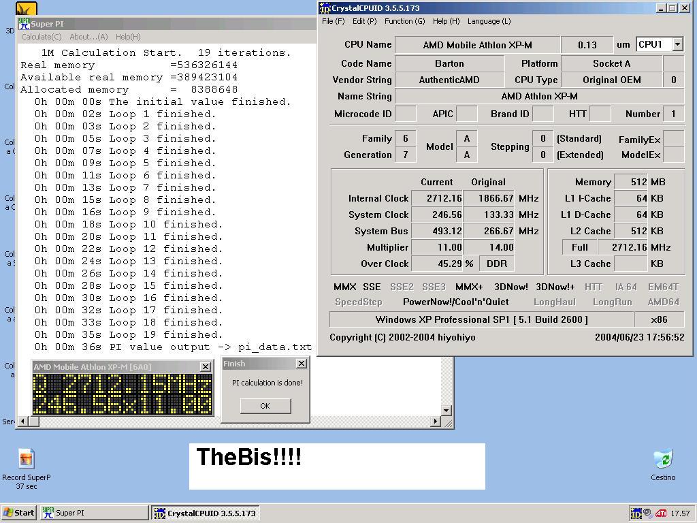The height and width of the screenshot is (523, 697).
Task: Click the CPU Type field Original OEM
Action: coord(612,80)
